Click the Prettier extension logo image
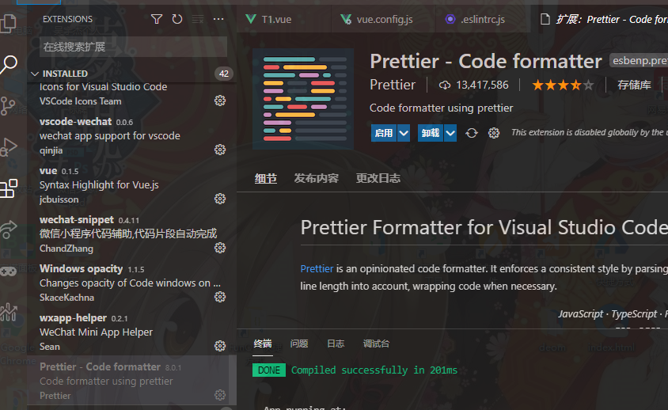 (x=303, y=99)
